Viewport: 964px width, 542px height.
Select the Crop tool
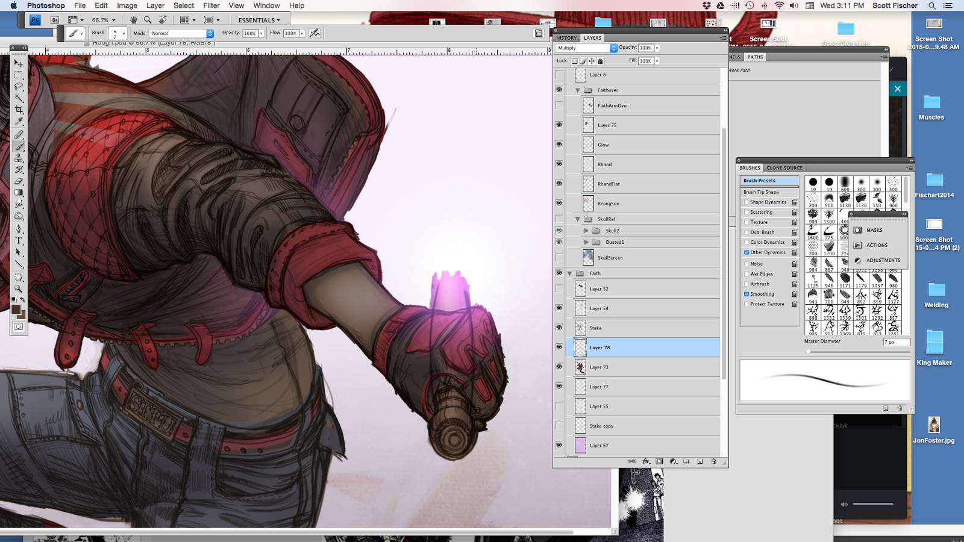[x=19, y=110]
